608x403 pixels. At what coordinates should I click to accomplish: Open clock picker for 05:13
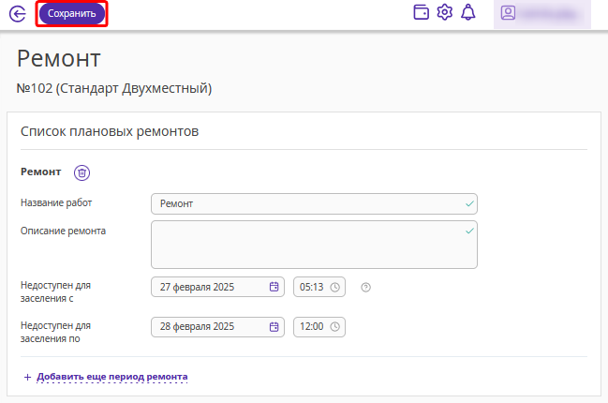[335, 287]
